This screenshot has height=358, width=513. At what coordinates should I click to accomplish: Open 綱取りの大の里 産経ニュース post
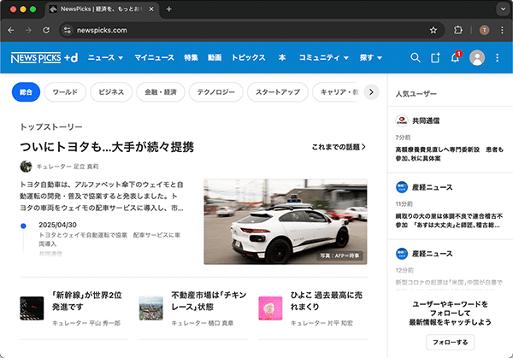coord(449,220)
